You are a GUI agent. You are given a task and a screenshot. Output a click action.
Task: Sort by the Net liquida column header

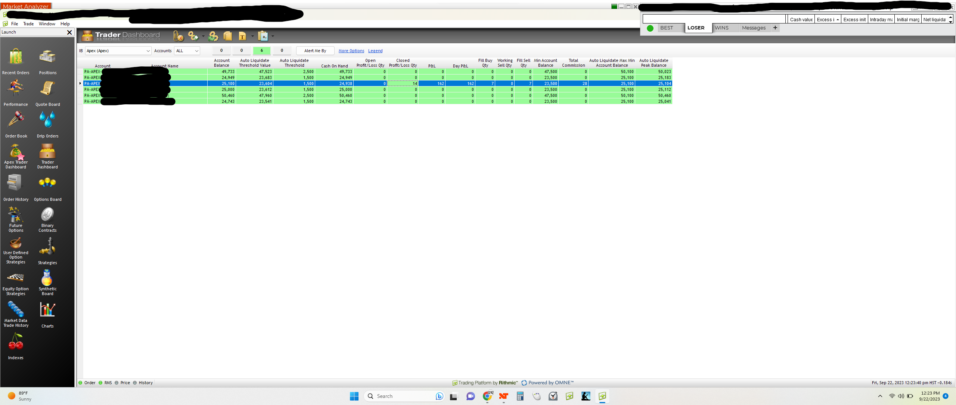(x=935, y=19)
